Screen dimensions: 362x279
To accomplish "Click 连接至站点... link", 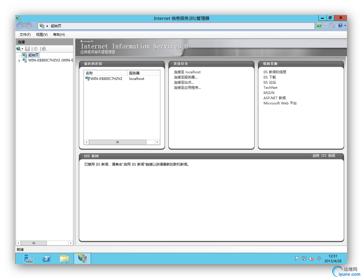I will (x=184, y=83).
